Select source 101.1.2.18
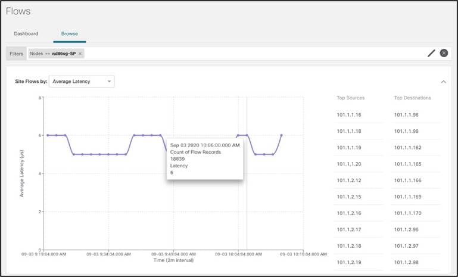The width and height of the screenshot is (458, 277). pyautogui.click(x=349, y=246)
